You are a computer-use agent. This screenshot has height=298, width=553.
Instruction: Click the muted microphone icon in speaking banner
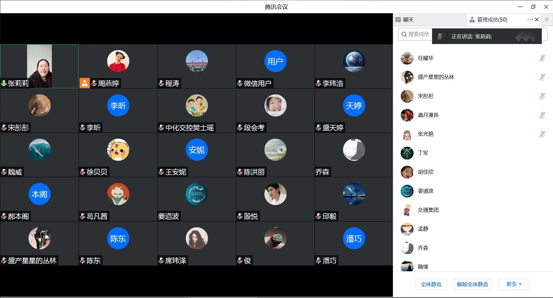coord(440,37)
